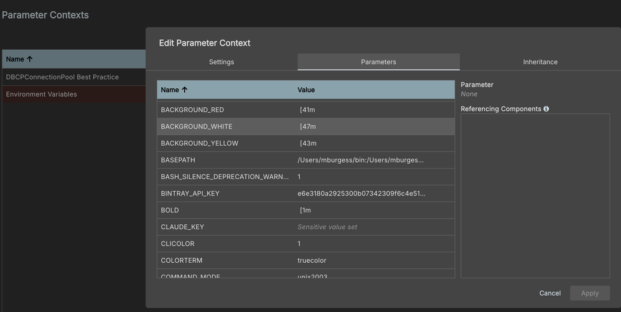The width and height of the screenshot is (621, 312).
Task: Sort parameters by Name arrow in dialog
Action: (185, 90)
